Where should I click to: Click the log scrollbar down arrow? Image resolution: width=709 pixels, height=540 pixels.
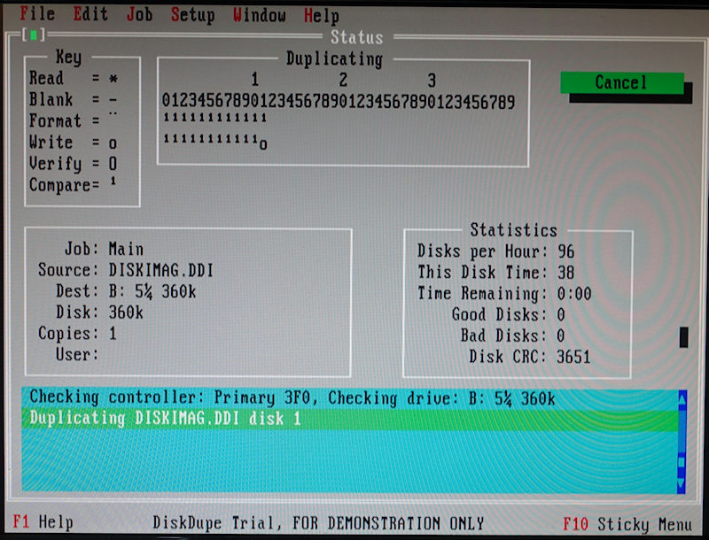[681, 486]
